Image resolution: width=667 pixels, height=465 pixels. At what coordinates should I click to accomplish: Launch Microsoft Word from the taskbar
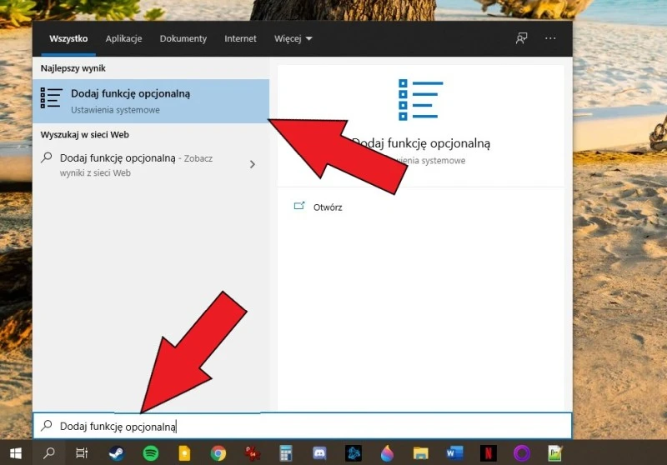click(x=454, y=453)
